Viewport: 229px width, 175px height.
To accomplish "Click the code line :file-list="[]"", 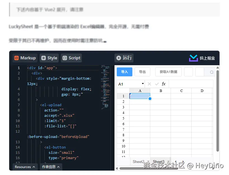I will (x=60, y=126).
